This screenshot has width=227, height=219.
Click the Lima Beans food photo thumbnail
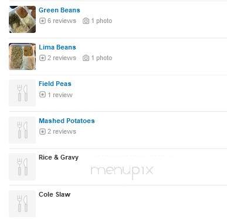pos(22,57)
